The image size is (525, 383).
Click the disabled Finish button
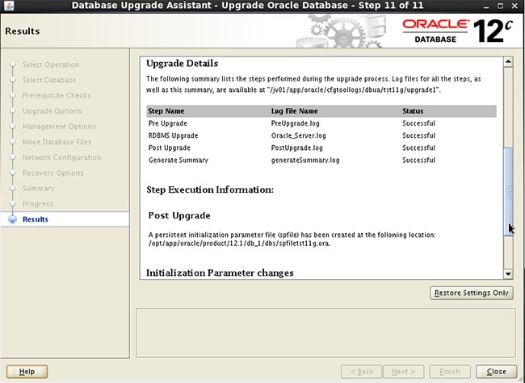tap(450, 372)
